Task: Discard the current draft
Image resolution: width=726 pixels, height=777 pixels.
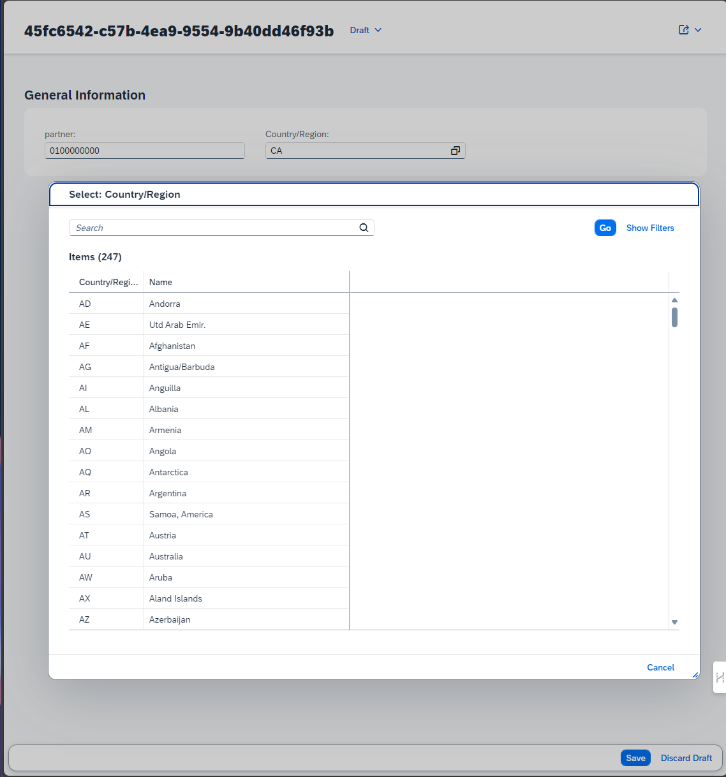Action: (x=686, y=758)
